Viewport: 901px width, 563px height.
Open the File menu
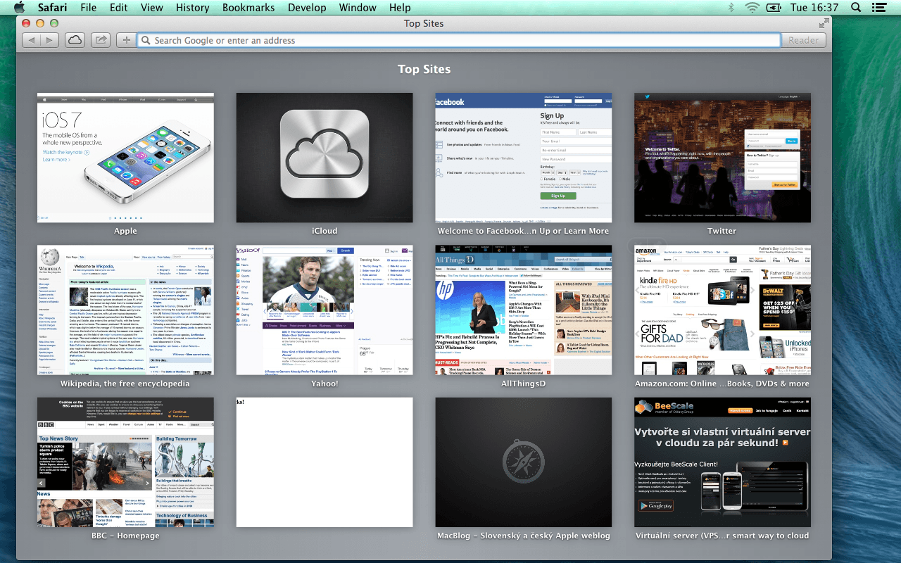pyautogui.click(x=89, y=8)
